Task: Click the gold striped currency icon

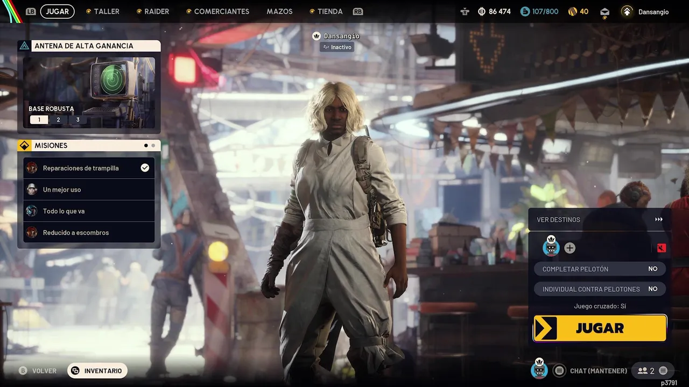Action: click(573, 11)
